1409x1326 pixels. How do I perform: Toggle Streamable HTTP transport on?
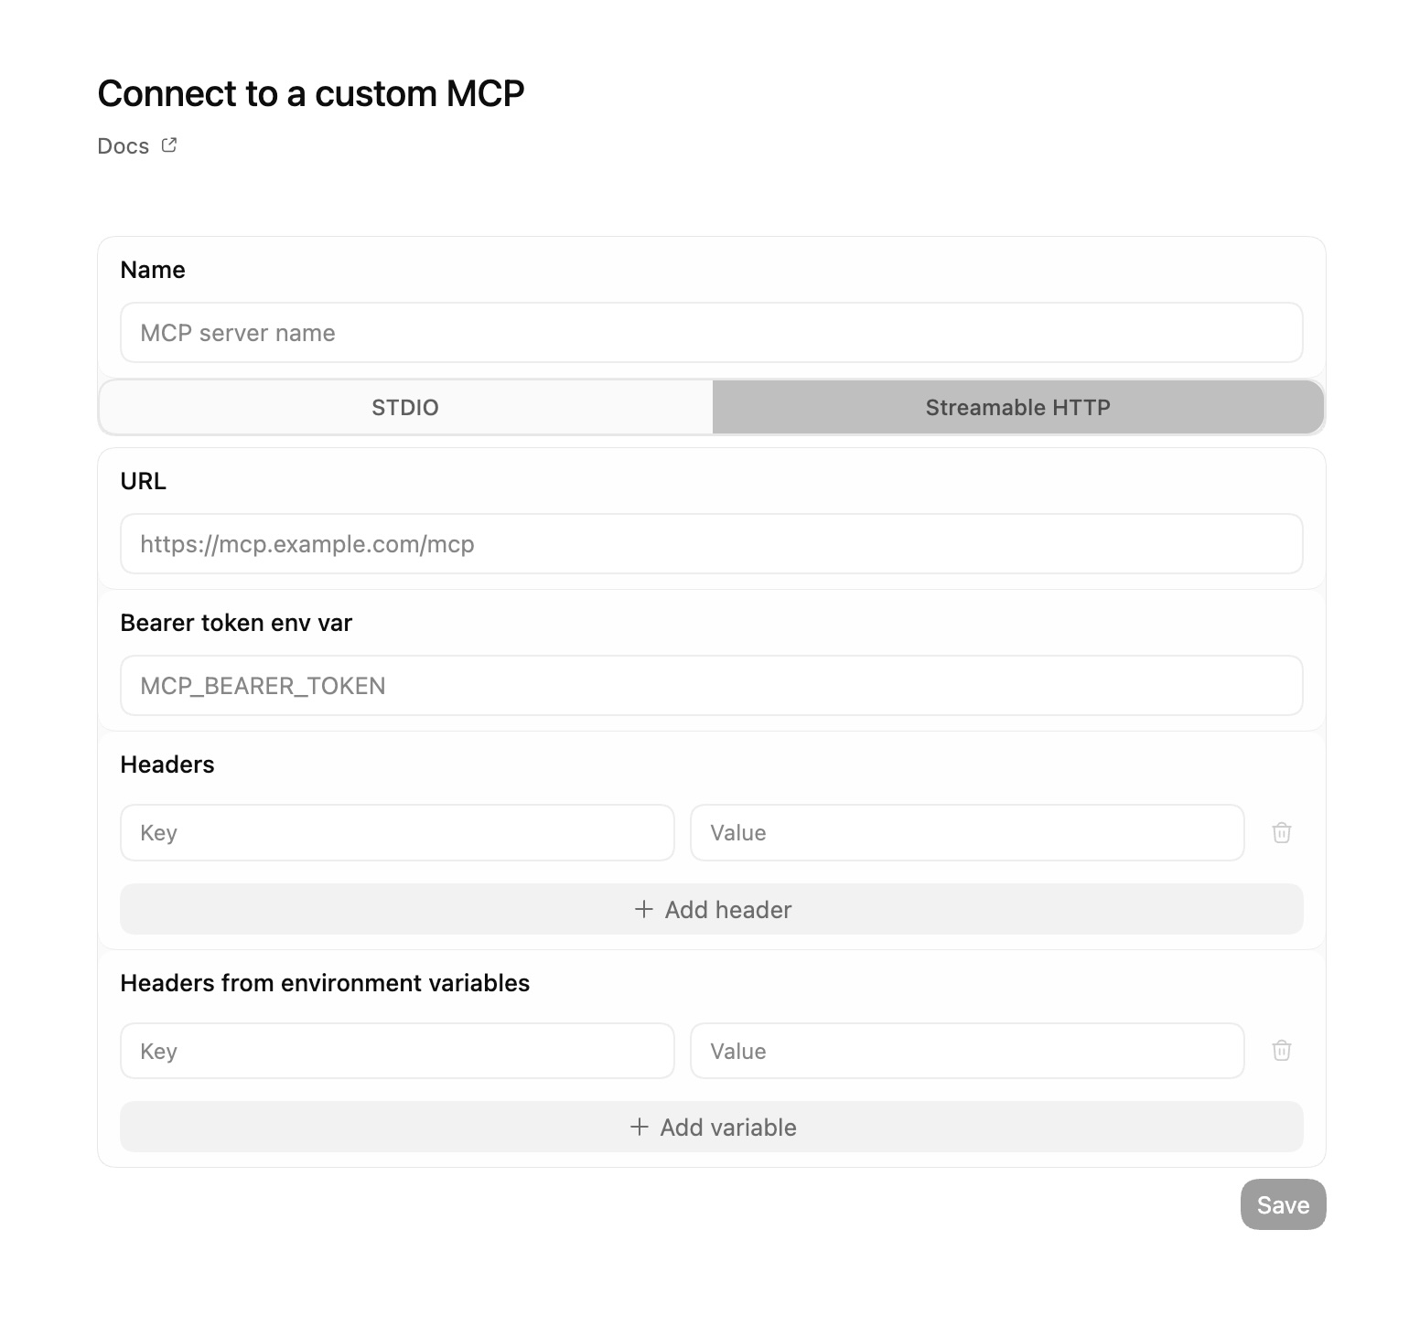coord(1017,407)
